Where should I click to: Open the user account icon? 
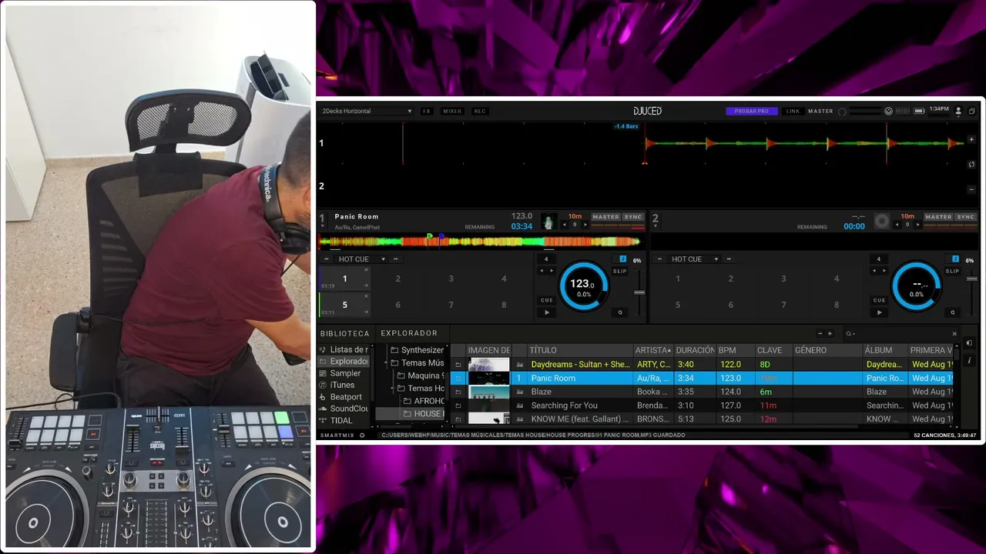(958, 111)
